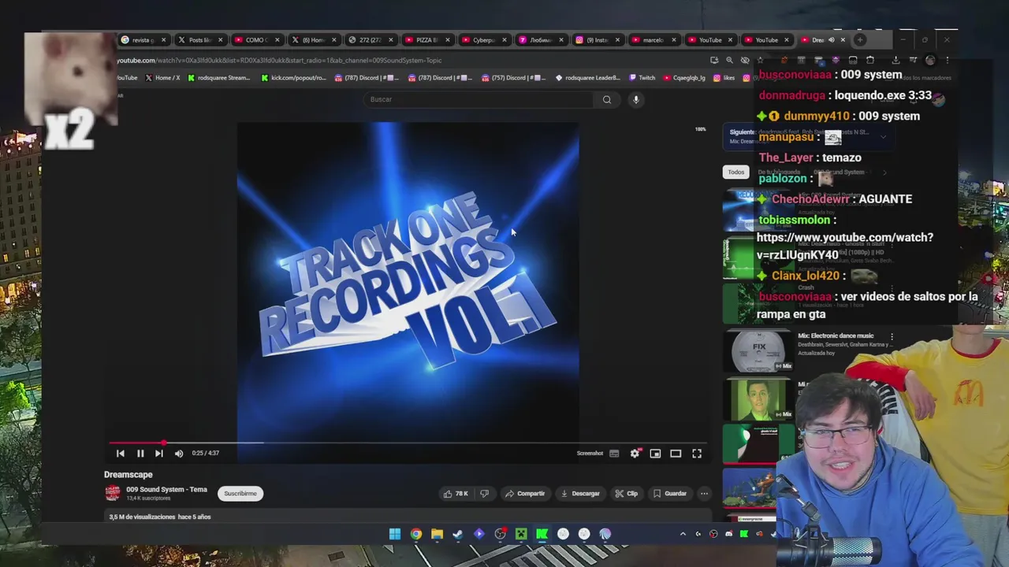Open 'Mix: Electronic dance music' video options
This screenshot has height=567, width=1009.
[x=892, y=336]
